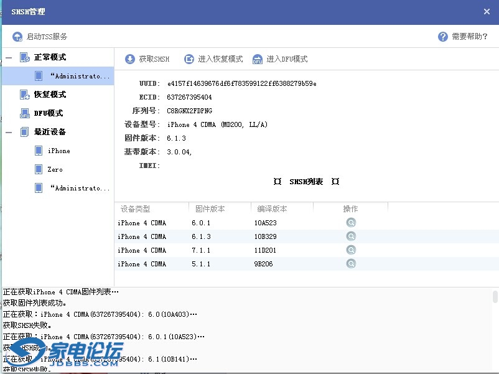499x374 pixels.
Task: Select 恢复模式 in the sidebar
Action: point(50,95)
